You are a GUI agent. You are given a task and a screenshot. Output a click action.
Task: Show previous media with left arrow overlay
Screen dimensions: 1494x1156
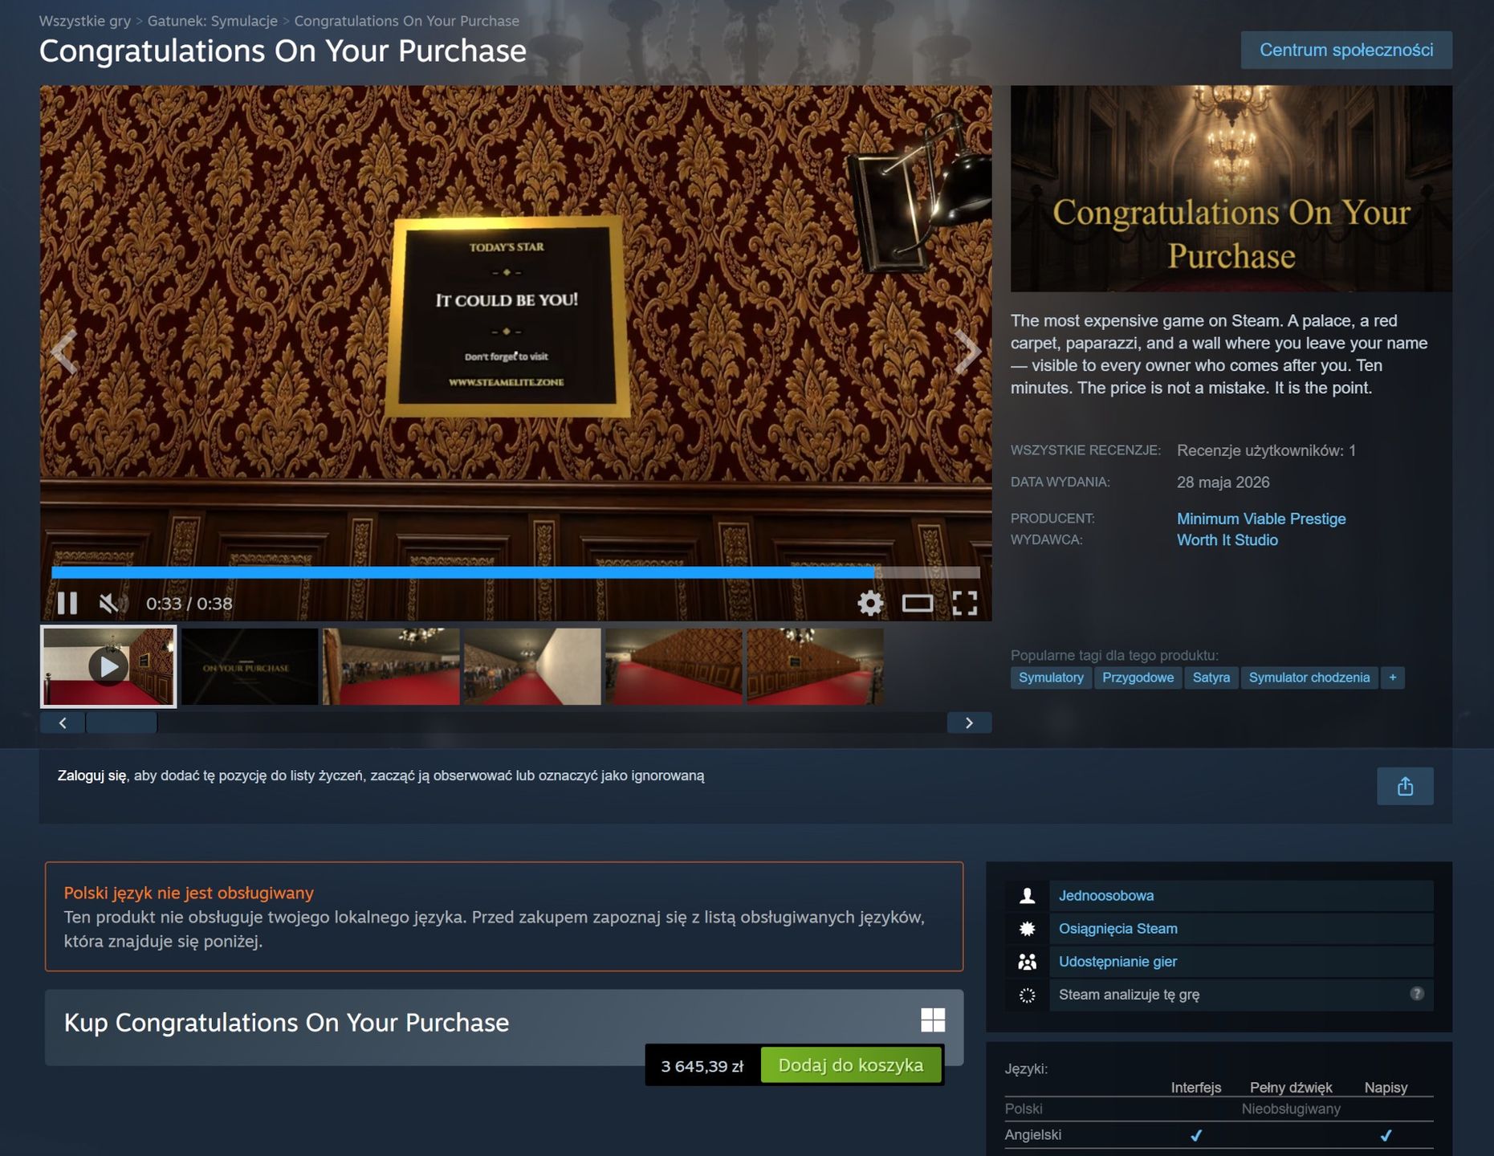[x=64, y=352]
